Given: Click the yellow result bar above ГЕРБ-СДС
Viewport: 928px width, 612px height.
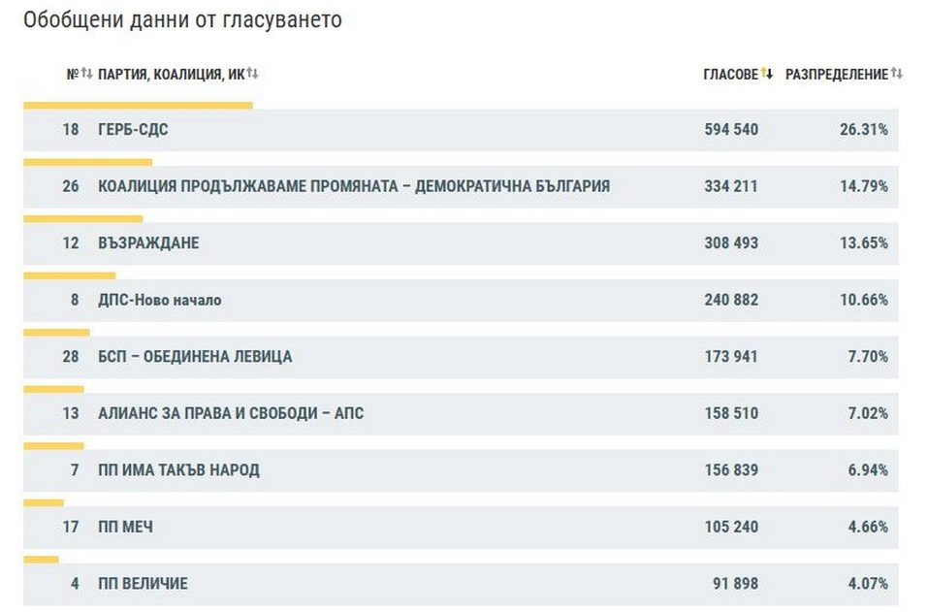Looking at the screenshot, I should 138,105.
